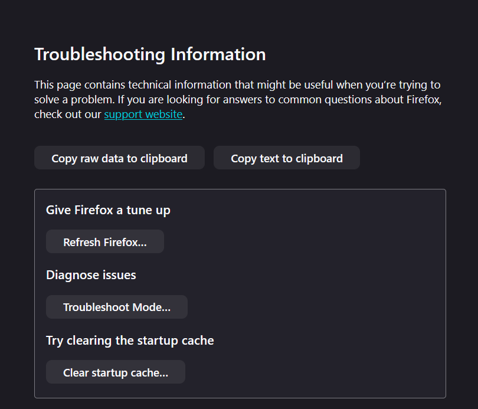
Task: Click Clear startup cache button
Action: (116, 372)
